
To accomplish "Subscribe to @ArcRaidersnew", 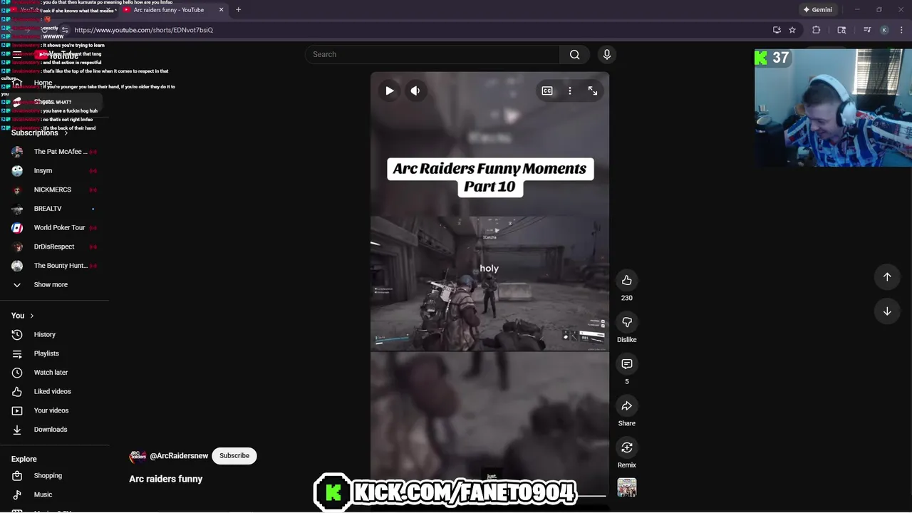I will click(234, 456).
